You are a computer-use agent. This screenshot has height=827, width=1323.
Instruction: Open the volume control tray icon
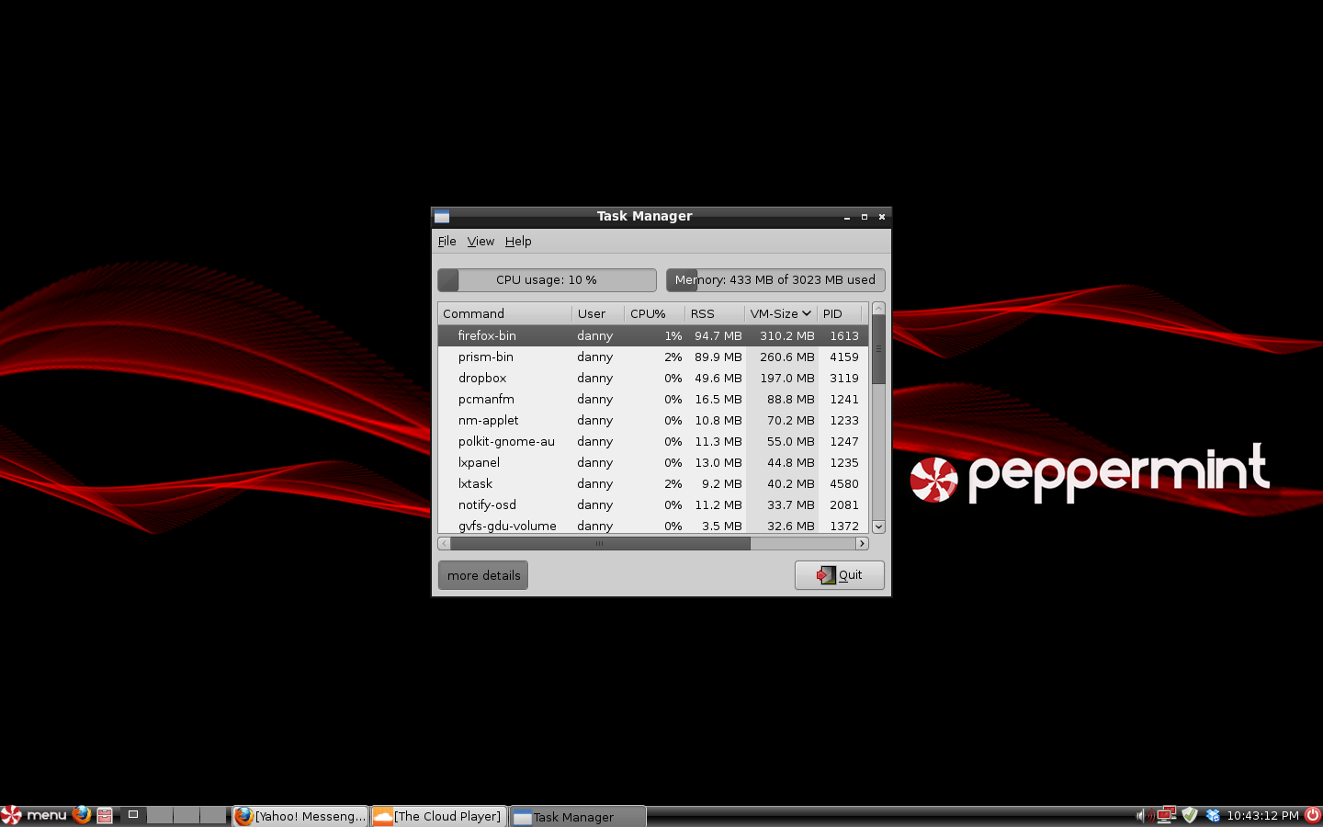pos(1145,815)
